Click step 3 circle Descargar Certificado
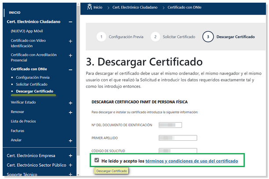Image resolution: width=269 pixels, height=179 pixels. [208, 37]
